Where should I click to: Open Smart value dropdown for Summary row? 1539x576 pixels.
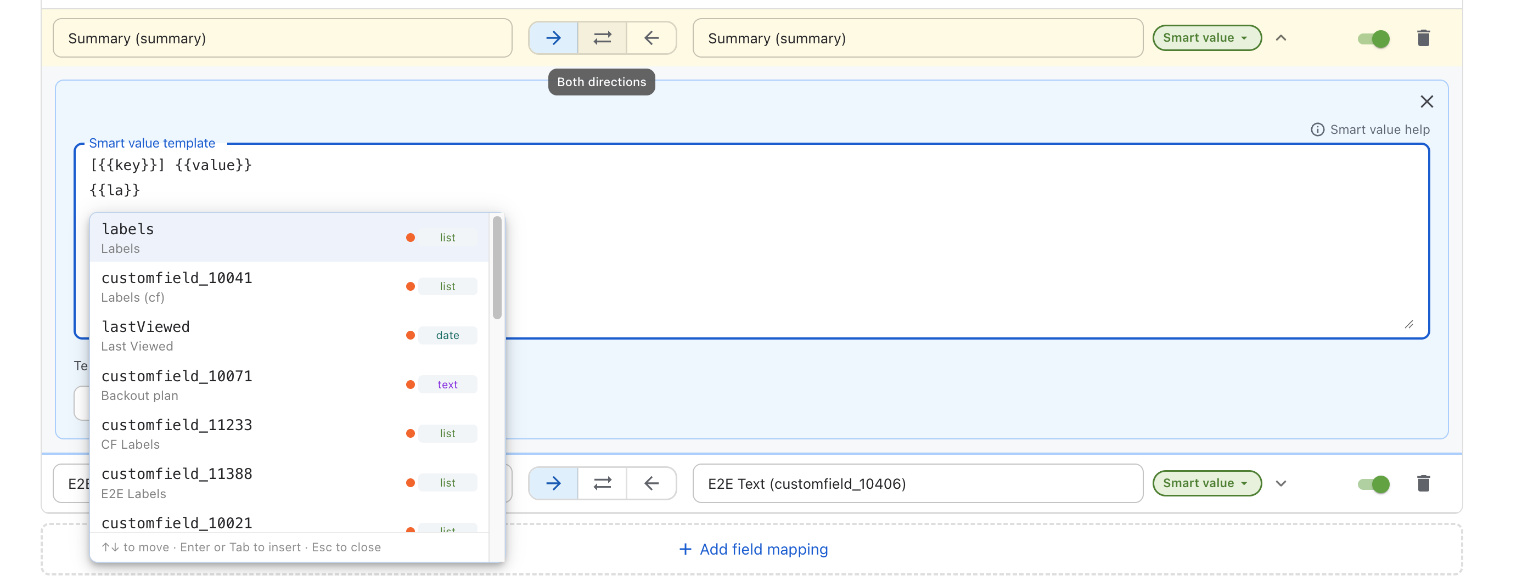pos(1206,38)
